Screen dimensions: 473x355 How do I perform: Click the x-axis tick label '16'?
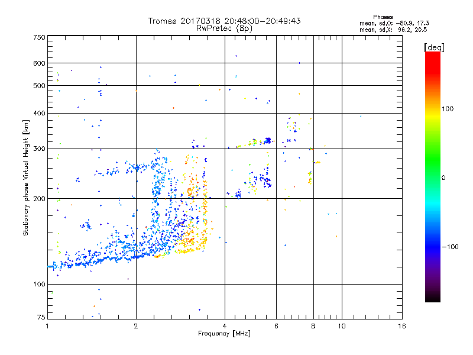click(x=402, y=326)
